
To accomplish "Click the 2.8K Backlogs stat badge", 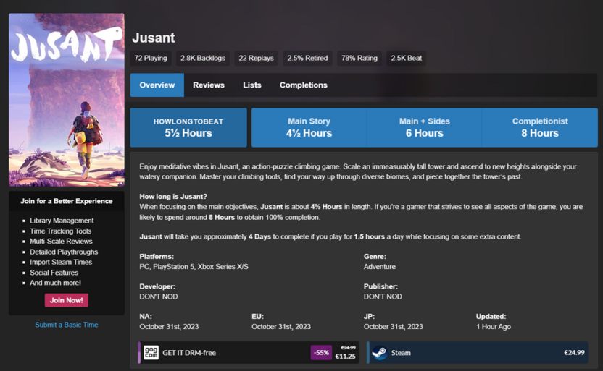I will tap(203, 59).
